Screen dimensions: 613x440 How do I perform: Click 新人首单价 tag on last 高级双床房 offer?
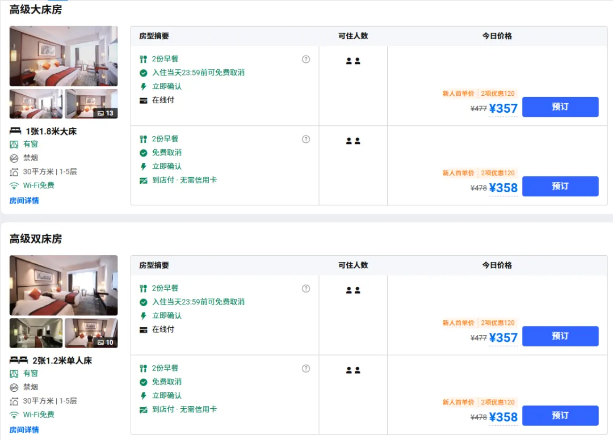[x=458, y=402]
